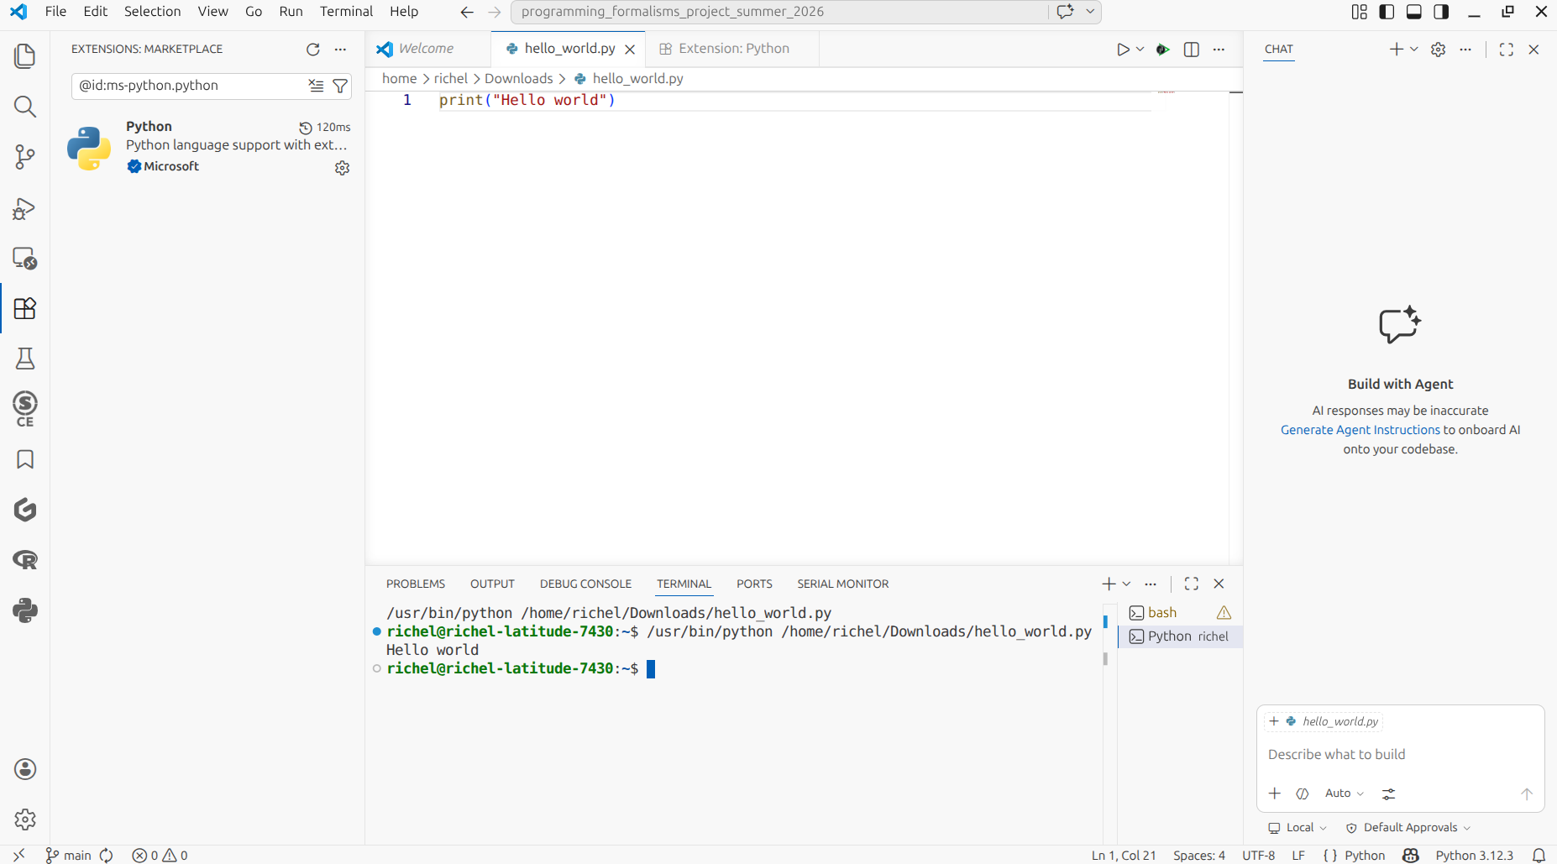The height and width of the screenshot is (864, 1557).
Task: Open the Run and Debug view
Action: 25,207
